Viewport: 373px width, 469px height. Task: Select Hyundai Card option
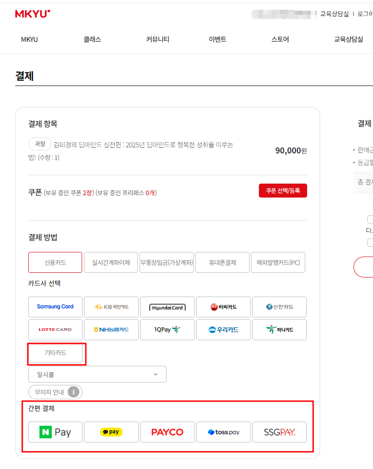pos(167,307)
